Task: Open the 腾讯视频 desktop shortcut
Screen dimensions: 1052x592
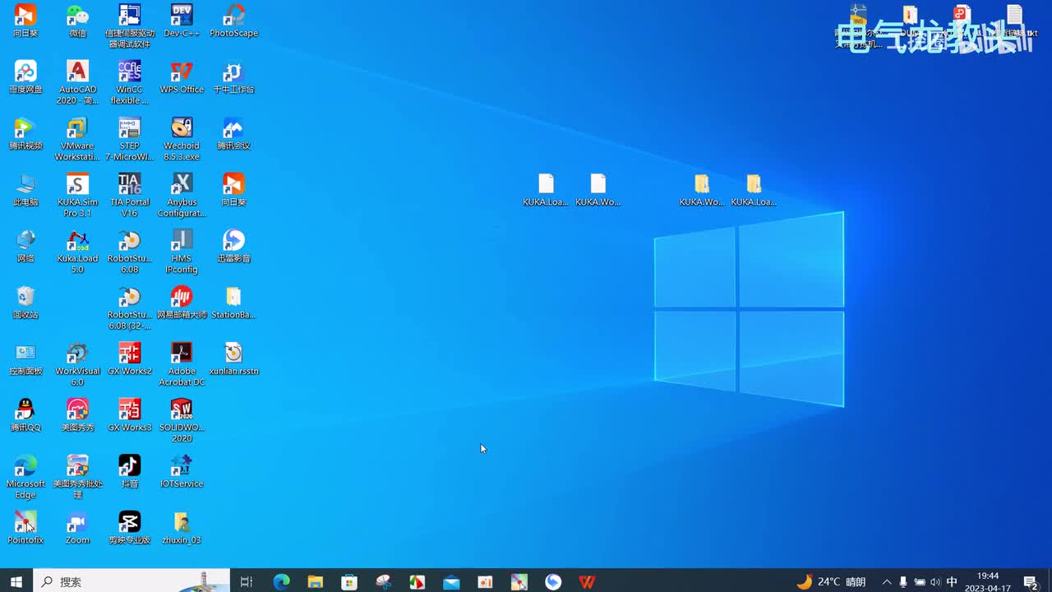Action: 25,134
